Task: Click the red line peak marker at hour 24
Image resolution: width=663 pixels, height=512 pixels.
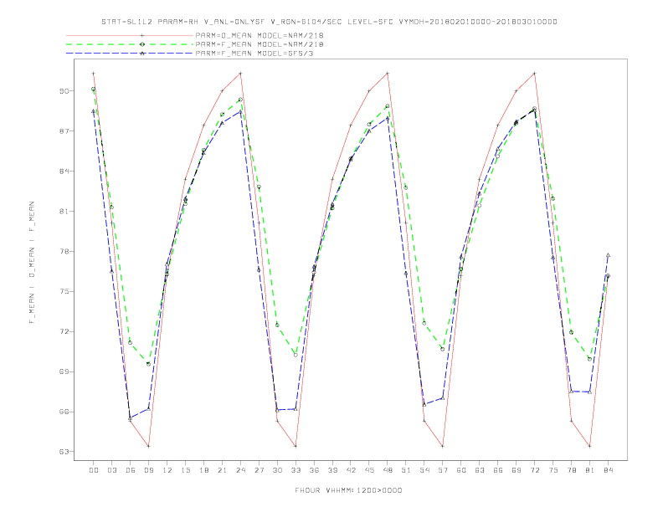Action: 240,74
